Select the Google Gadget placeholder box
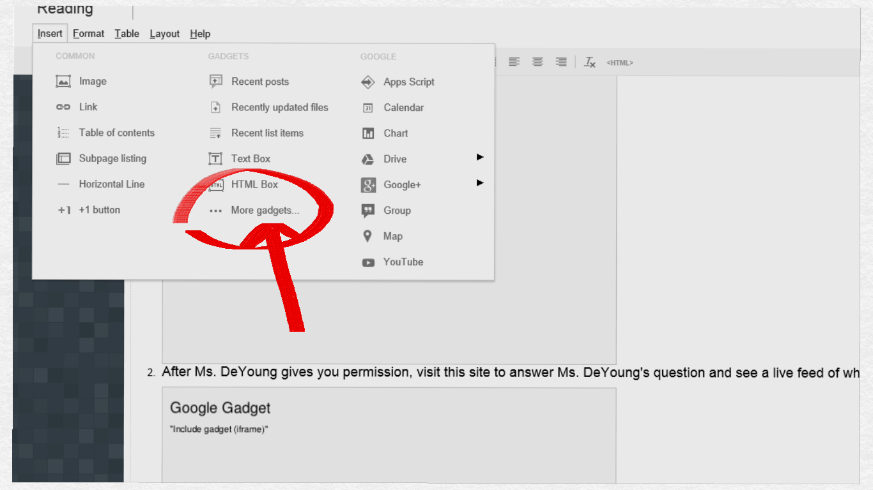The image size is (873, 490). (x=389, y=435)
